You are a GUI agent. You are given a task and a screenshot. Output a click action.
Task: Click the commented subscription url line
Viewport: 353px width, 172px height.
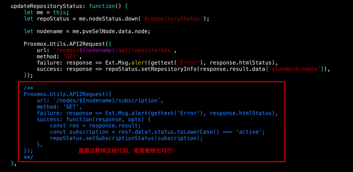100,101
